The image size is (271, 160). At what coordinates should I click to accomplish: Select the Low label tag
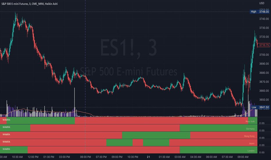[x=254, y=107]
